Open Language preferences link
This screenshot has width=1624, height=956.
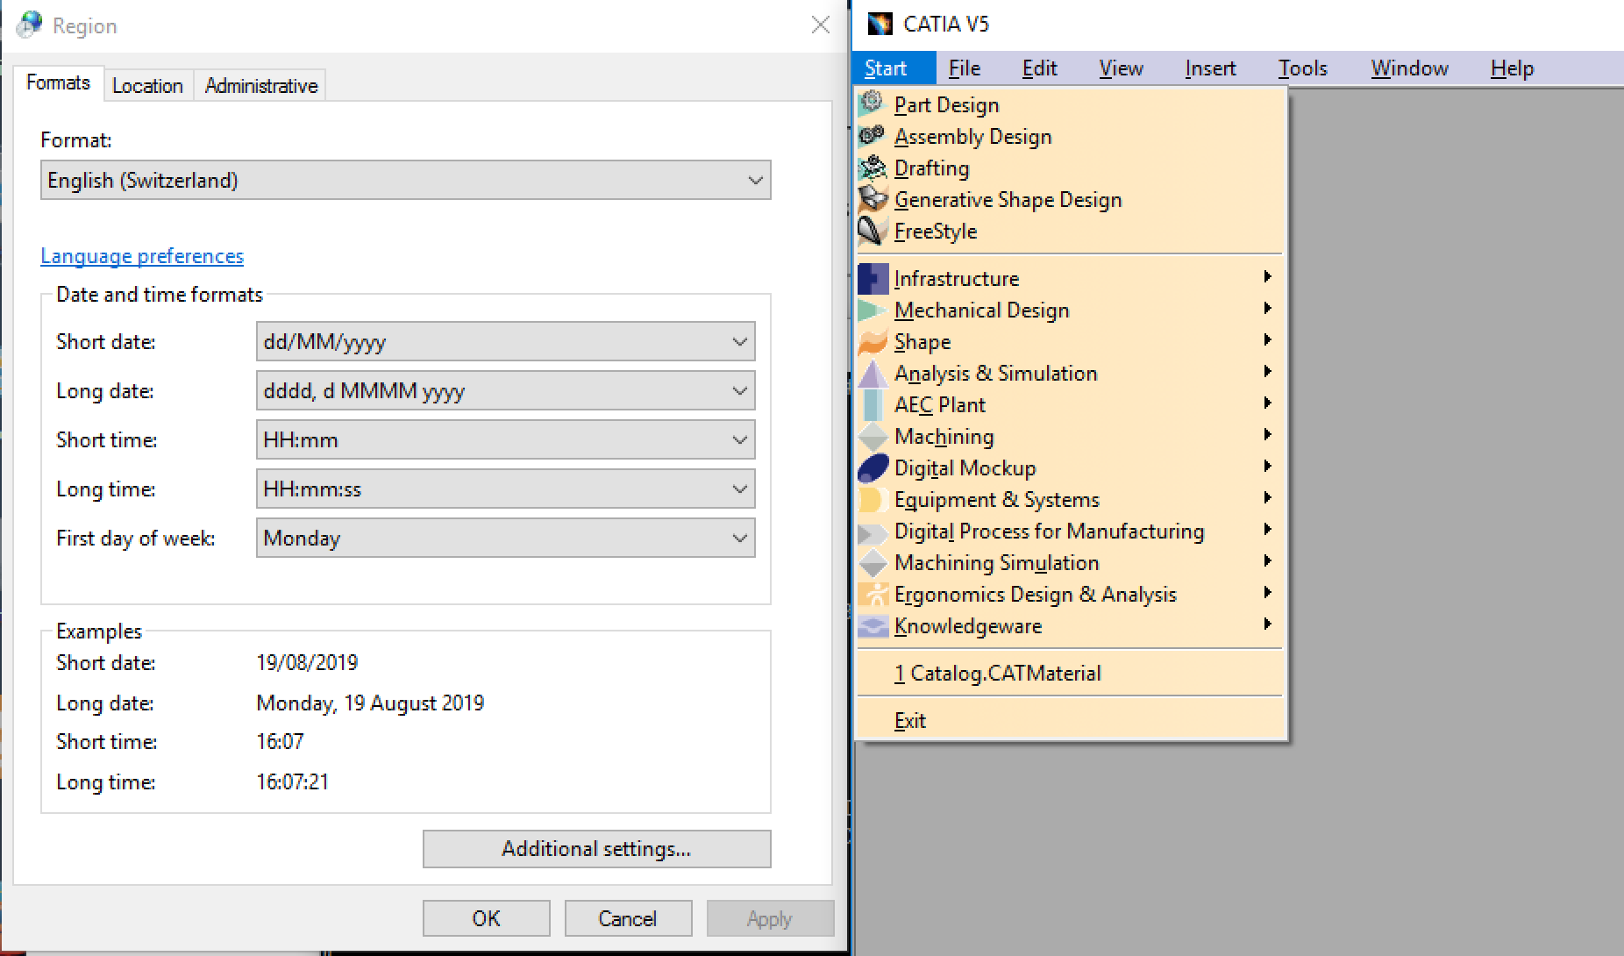click(141, 255)
